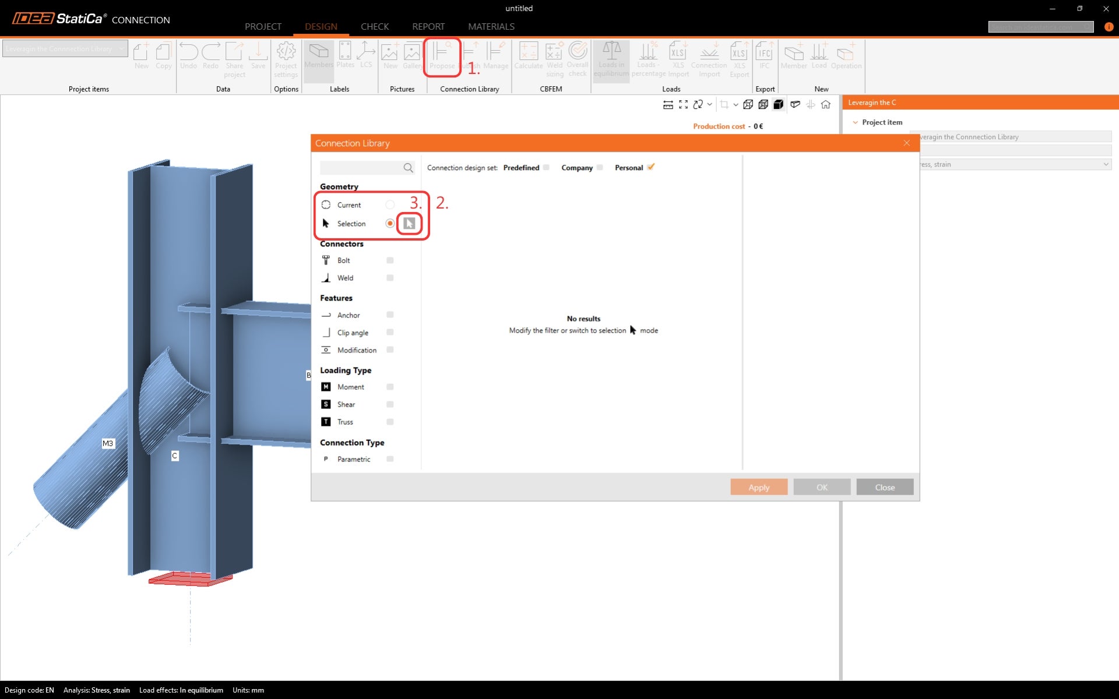Open the project items dropdown in ribbon
Screen dimensions: 1119x699
pos(121,49)
